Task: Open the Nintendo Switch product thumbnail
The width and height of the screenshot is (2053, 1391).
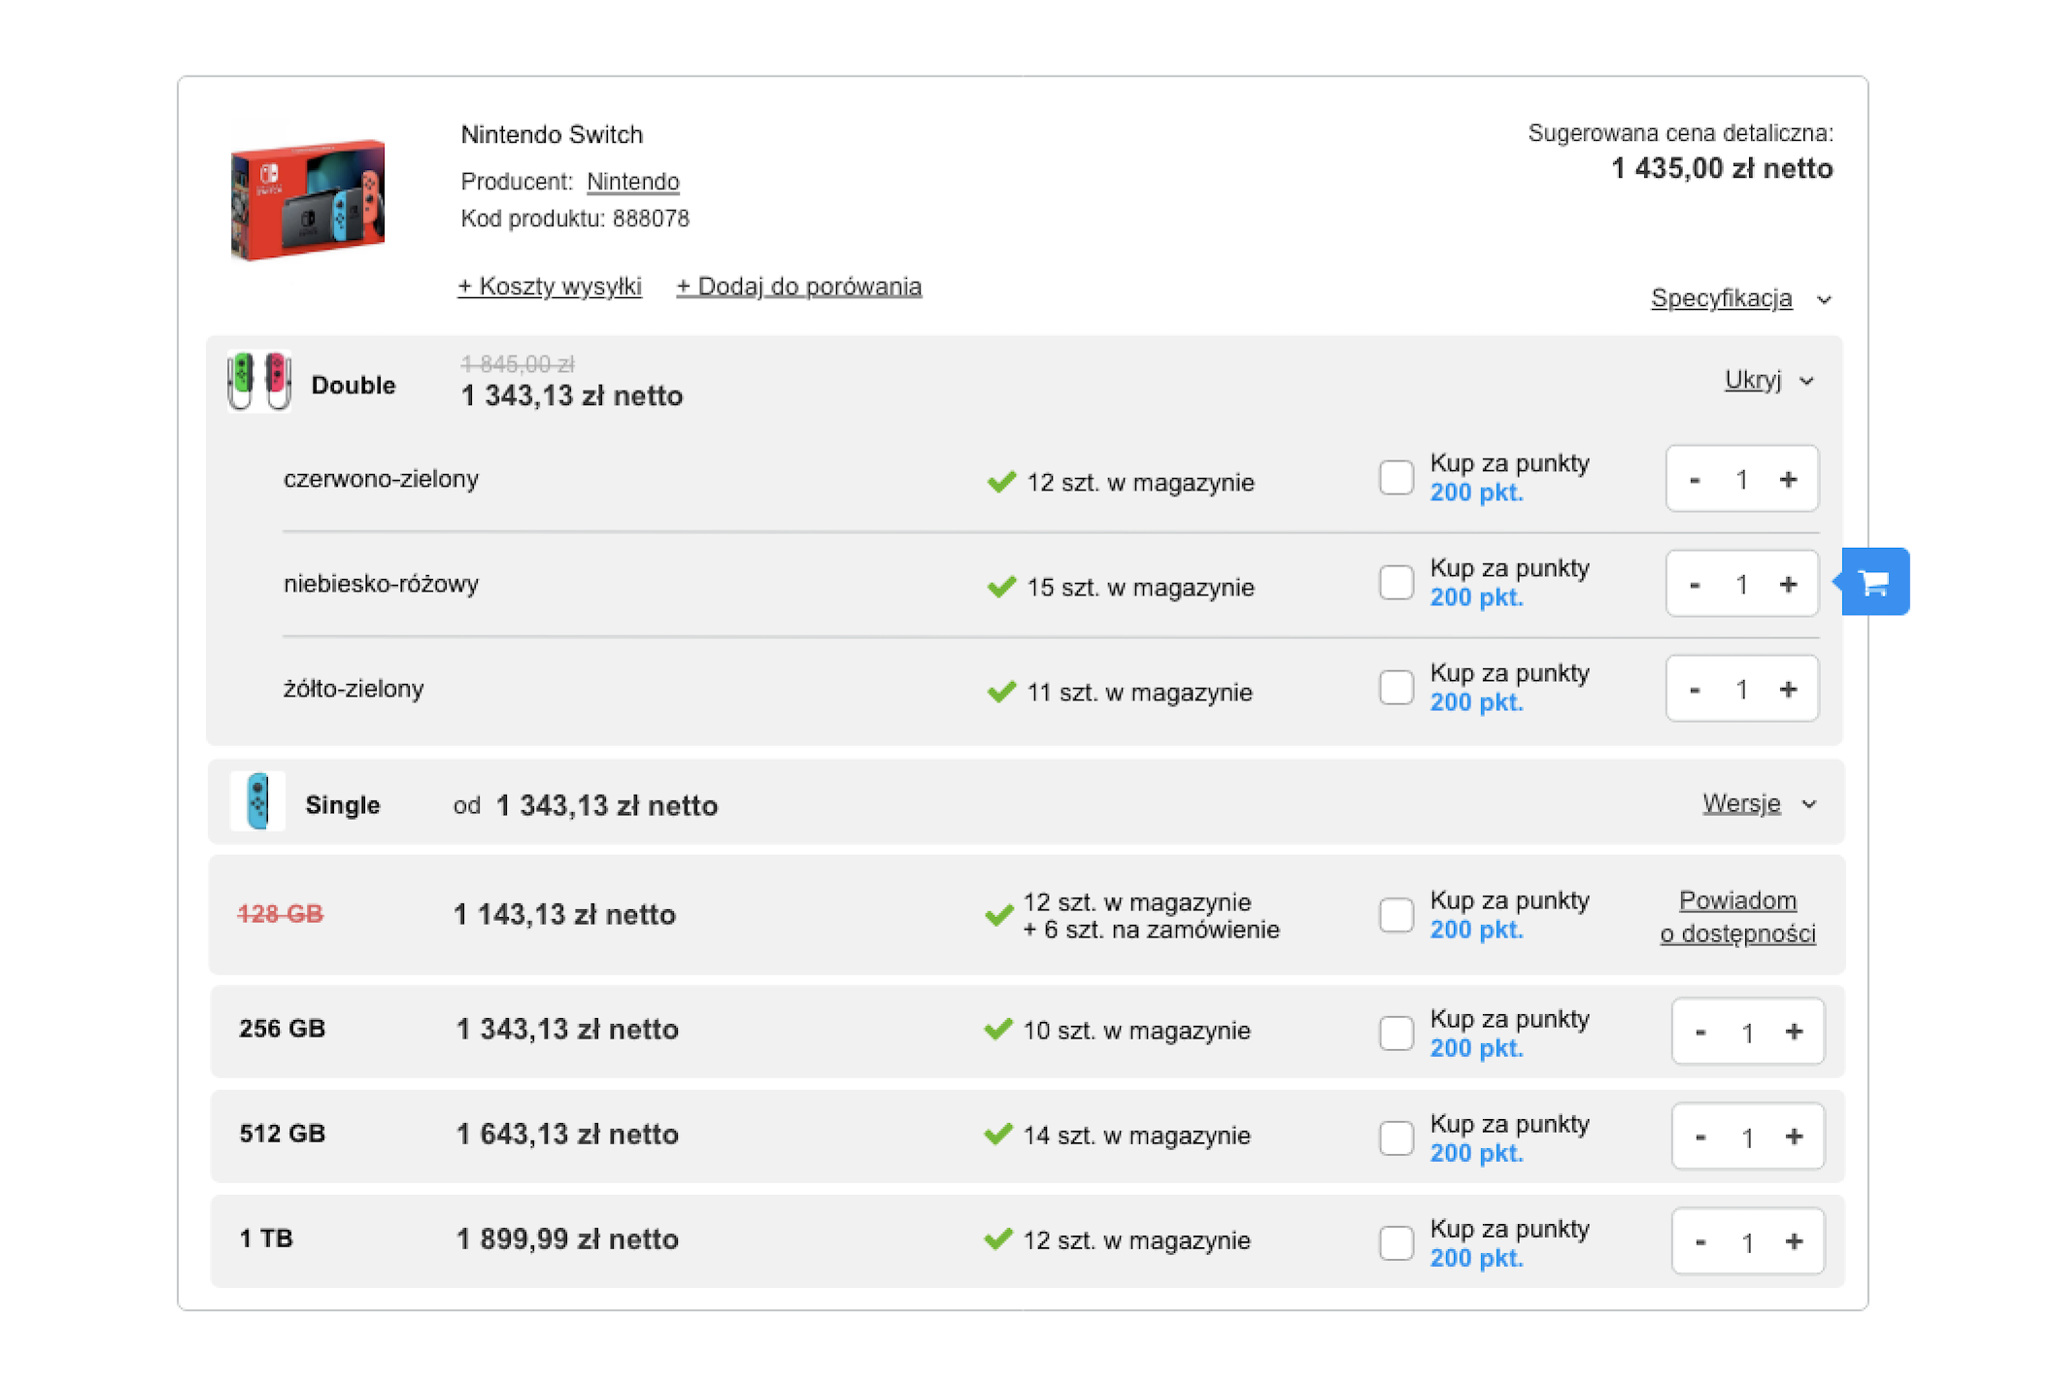Action: pyautogui.click(x=308, y=199)
